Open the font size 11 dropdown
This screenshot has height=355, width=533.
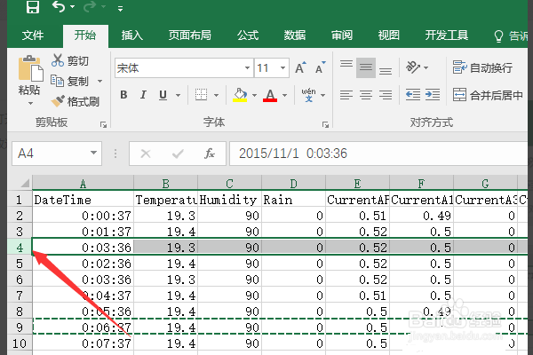(282, 68)
